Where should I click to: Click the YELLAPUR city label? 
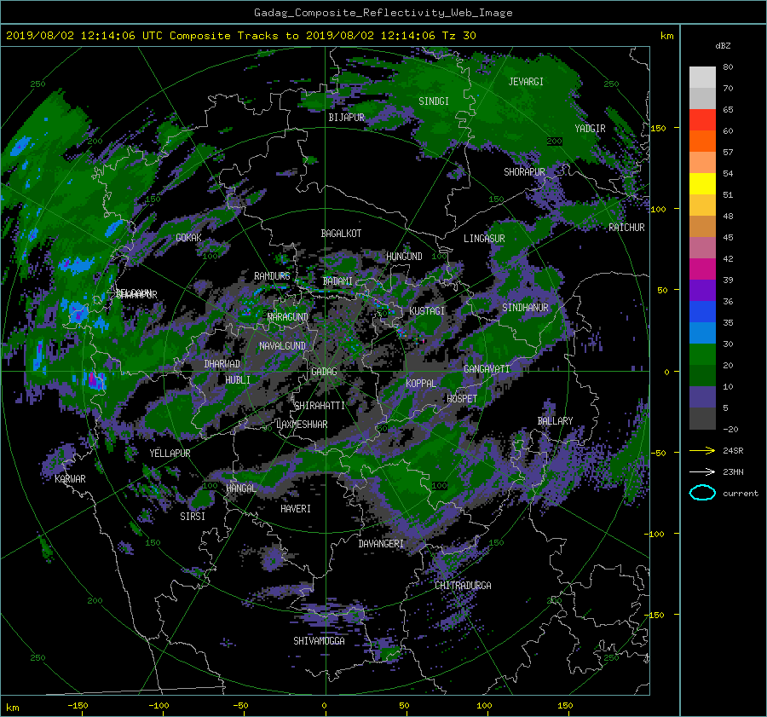[170, 454]
